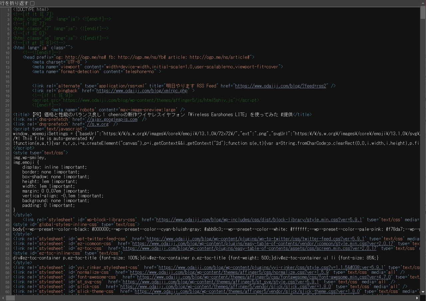Click the html5shiv.js script line
This screenshot has height=301, width=426.
pyautogui.click(x=146, y=100)
